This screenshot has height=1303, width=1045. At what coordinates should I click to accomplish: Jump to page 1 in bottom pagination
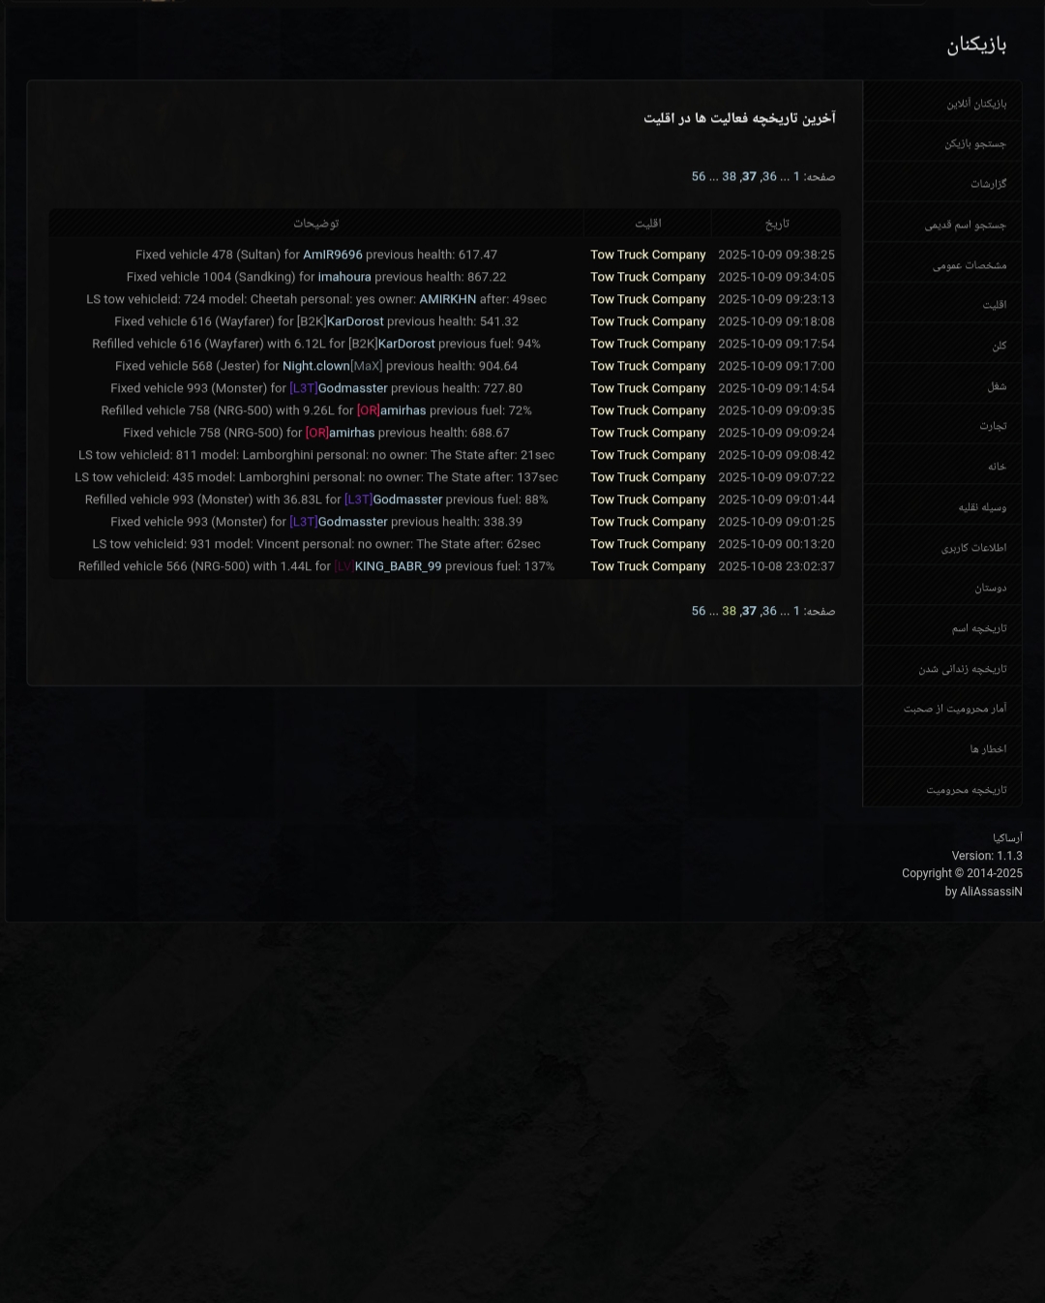[796, 611]
